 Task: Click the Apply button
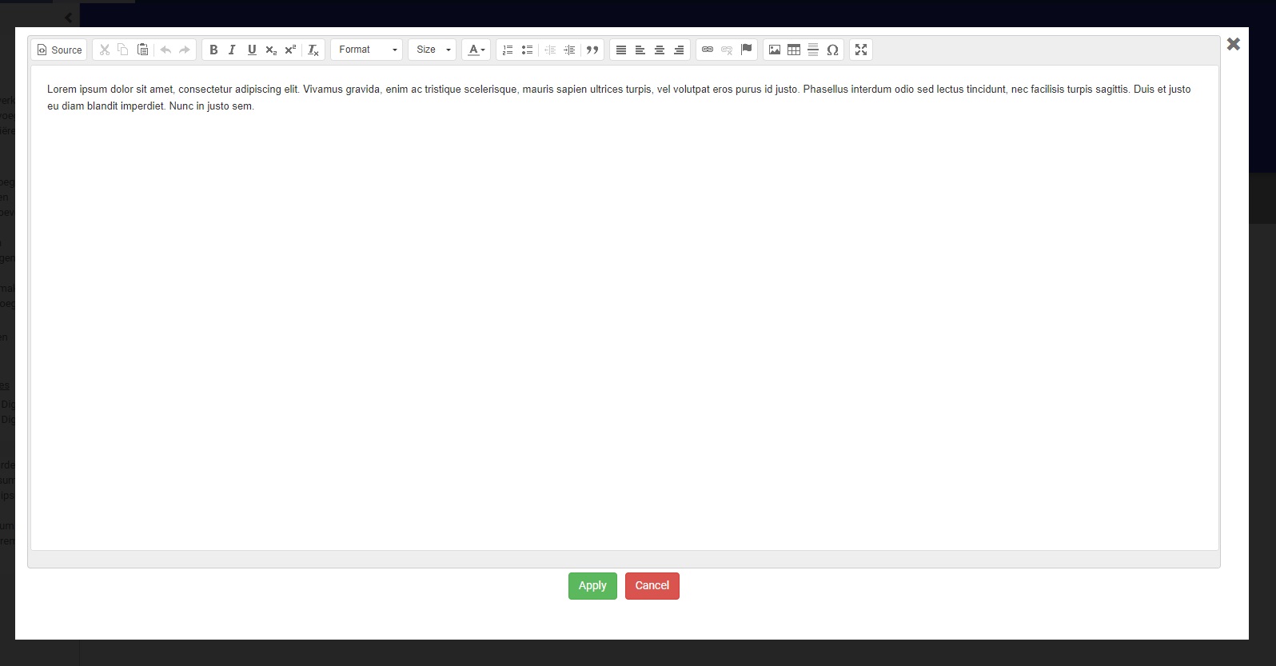click(592, 585)
